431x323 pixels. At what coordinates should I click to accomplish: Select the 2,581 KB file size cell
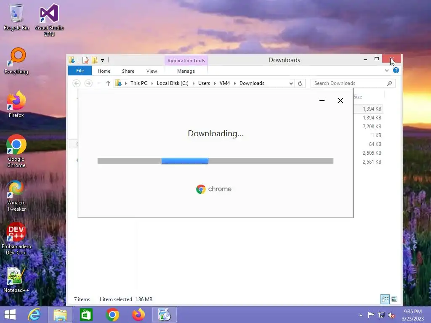tap(372, 162)
